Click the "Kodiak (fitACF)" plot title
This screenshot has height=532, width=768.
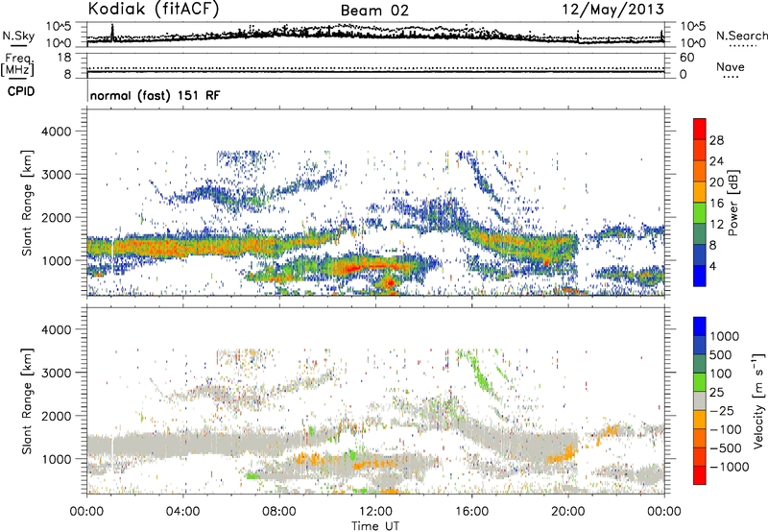point(154,9)
